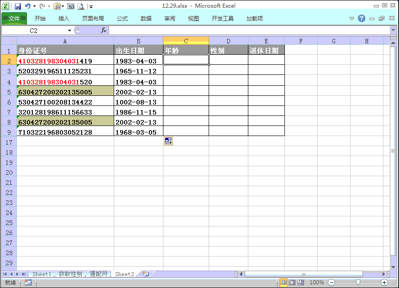Image resolution: width=399 pixels, height=288 pixels.
Task: Restore the workbook window
Action: 382,18
